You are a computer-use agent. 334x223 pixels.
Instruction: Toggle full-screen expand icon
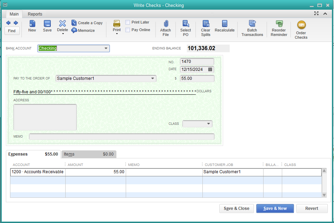pyautogui.click(x=316, y=13)
